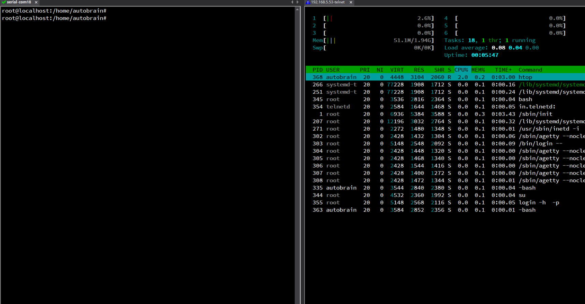Sort htop by the Command column header

coord(530,70)
